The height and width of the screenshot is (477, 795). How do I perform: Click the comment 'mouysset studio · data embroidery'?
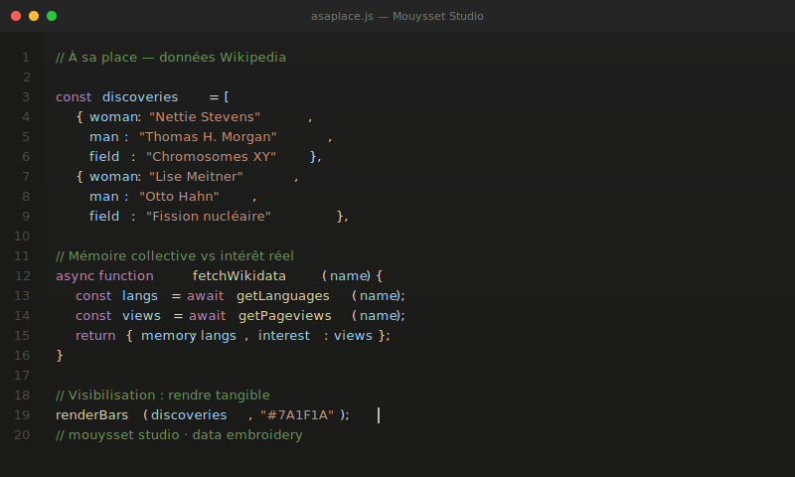coord(185,435)
